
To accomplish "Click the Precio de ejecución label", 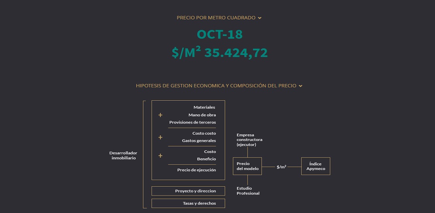I will pyautogui.click(x=196, y=170).
